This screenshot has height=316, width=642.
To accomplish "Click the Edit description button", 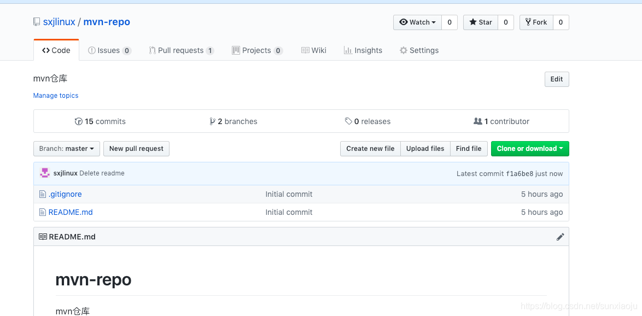I will 557,79.
